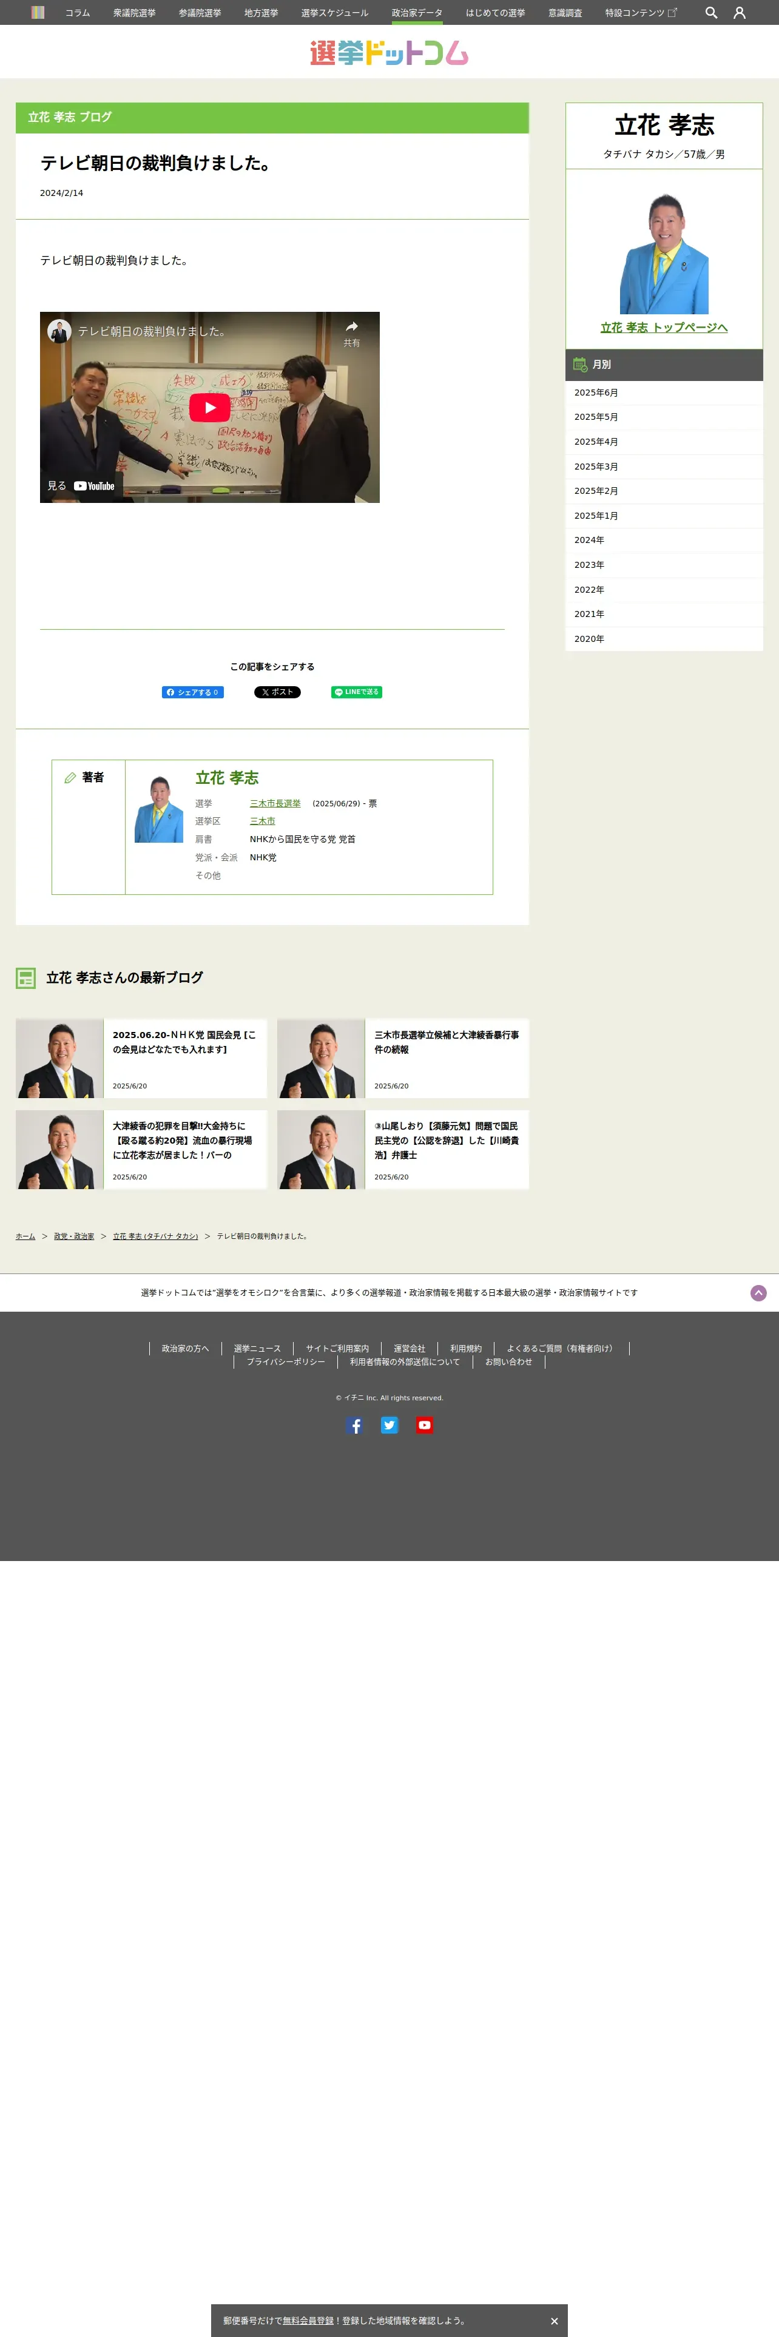Post article to X
The height and width of the screenshot is (2337, 779).
(x=277, y=692)
